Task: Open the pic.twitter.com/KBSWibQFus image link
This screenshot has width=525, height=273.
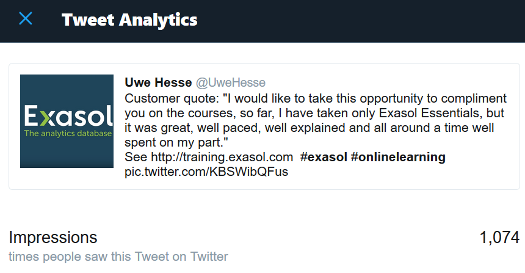Action: 206,172
